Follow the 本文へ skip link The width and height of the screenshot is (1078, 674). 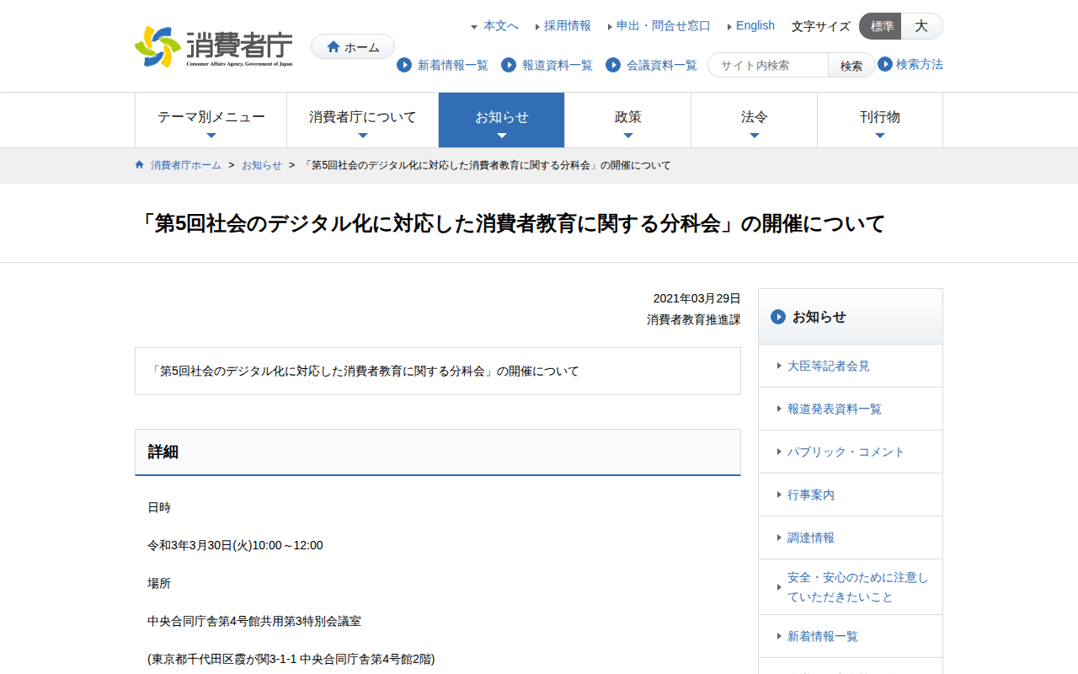click(501, 26)
